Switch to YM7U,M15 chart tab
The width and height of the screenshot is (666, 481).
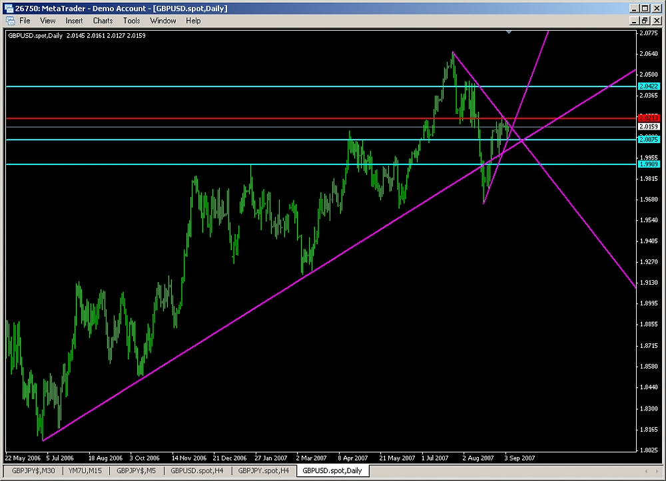[x=85, y=470]
